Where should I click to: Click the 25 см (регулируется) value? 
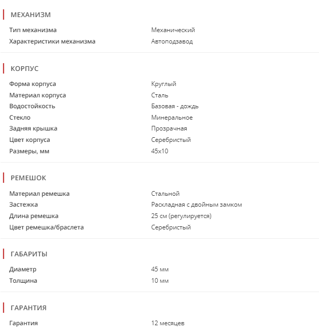point(181,216)
